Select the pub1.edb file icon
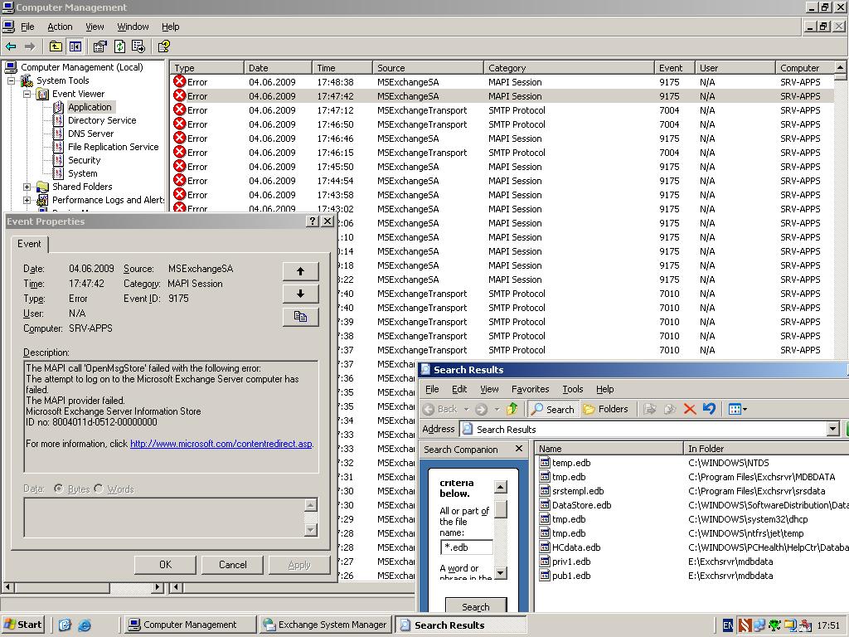 (x=545, y=576)
